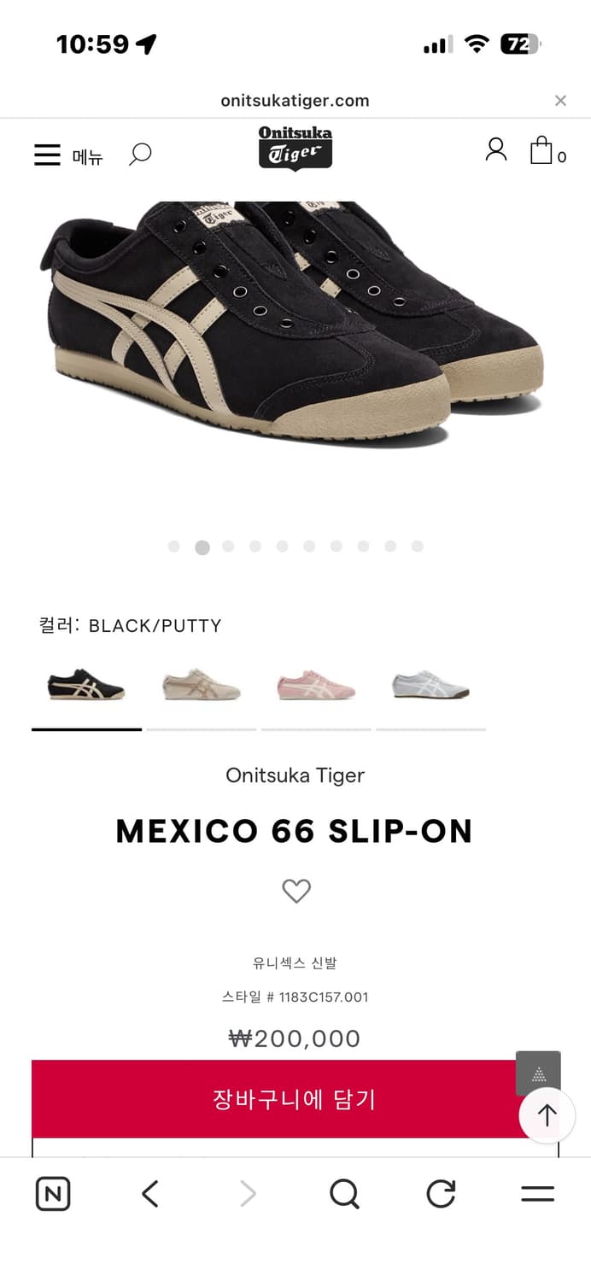
Task: Select the pink shoe color option
Action: 316,686
